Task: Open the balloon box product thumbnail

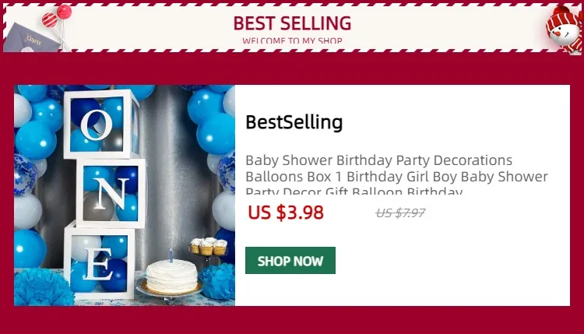Action: point(125,195)
